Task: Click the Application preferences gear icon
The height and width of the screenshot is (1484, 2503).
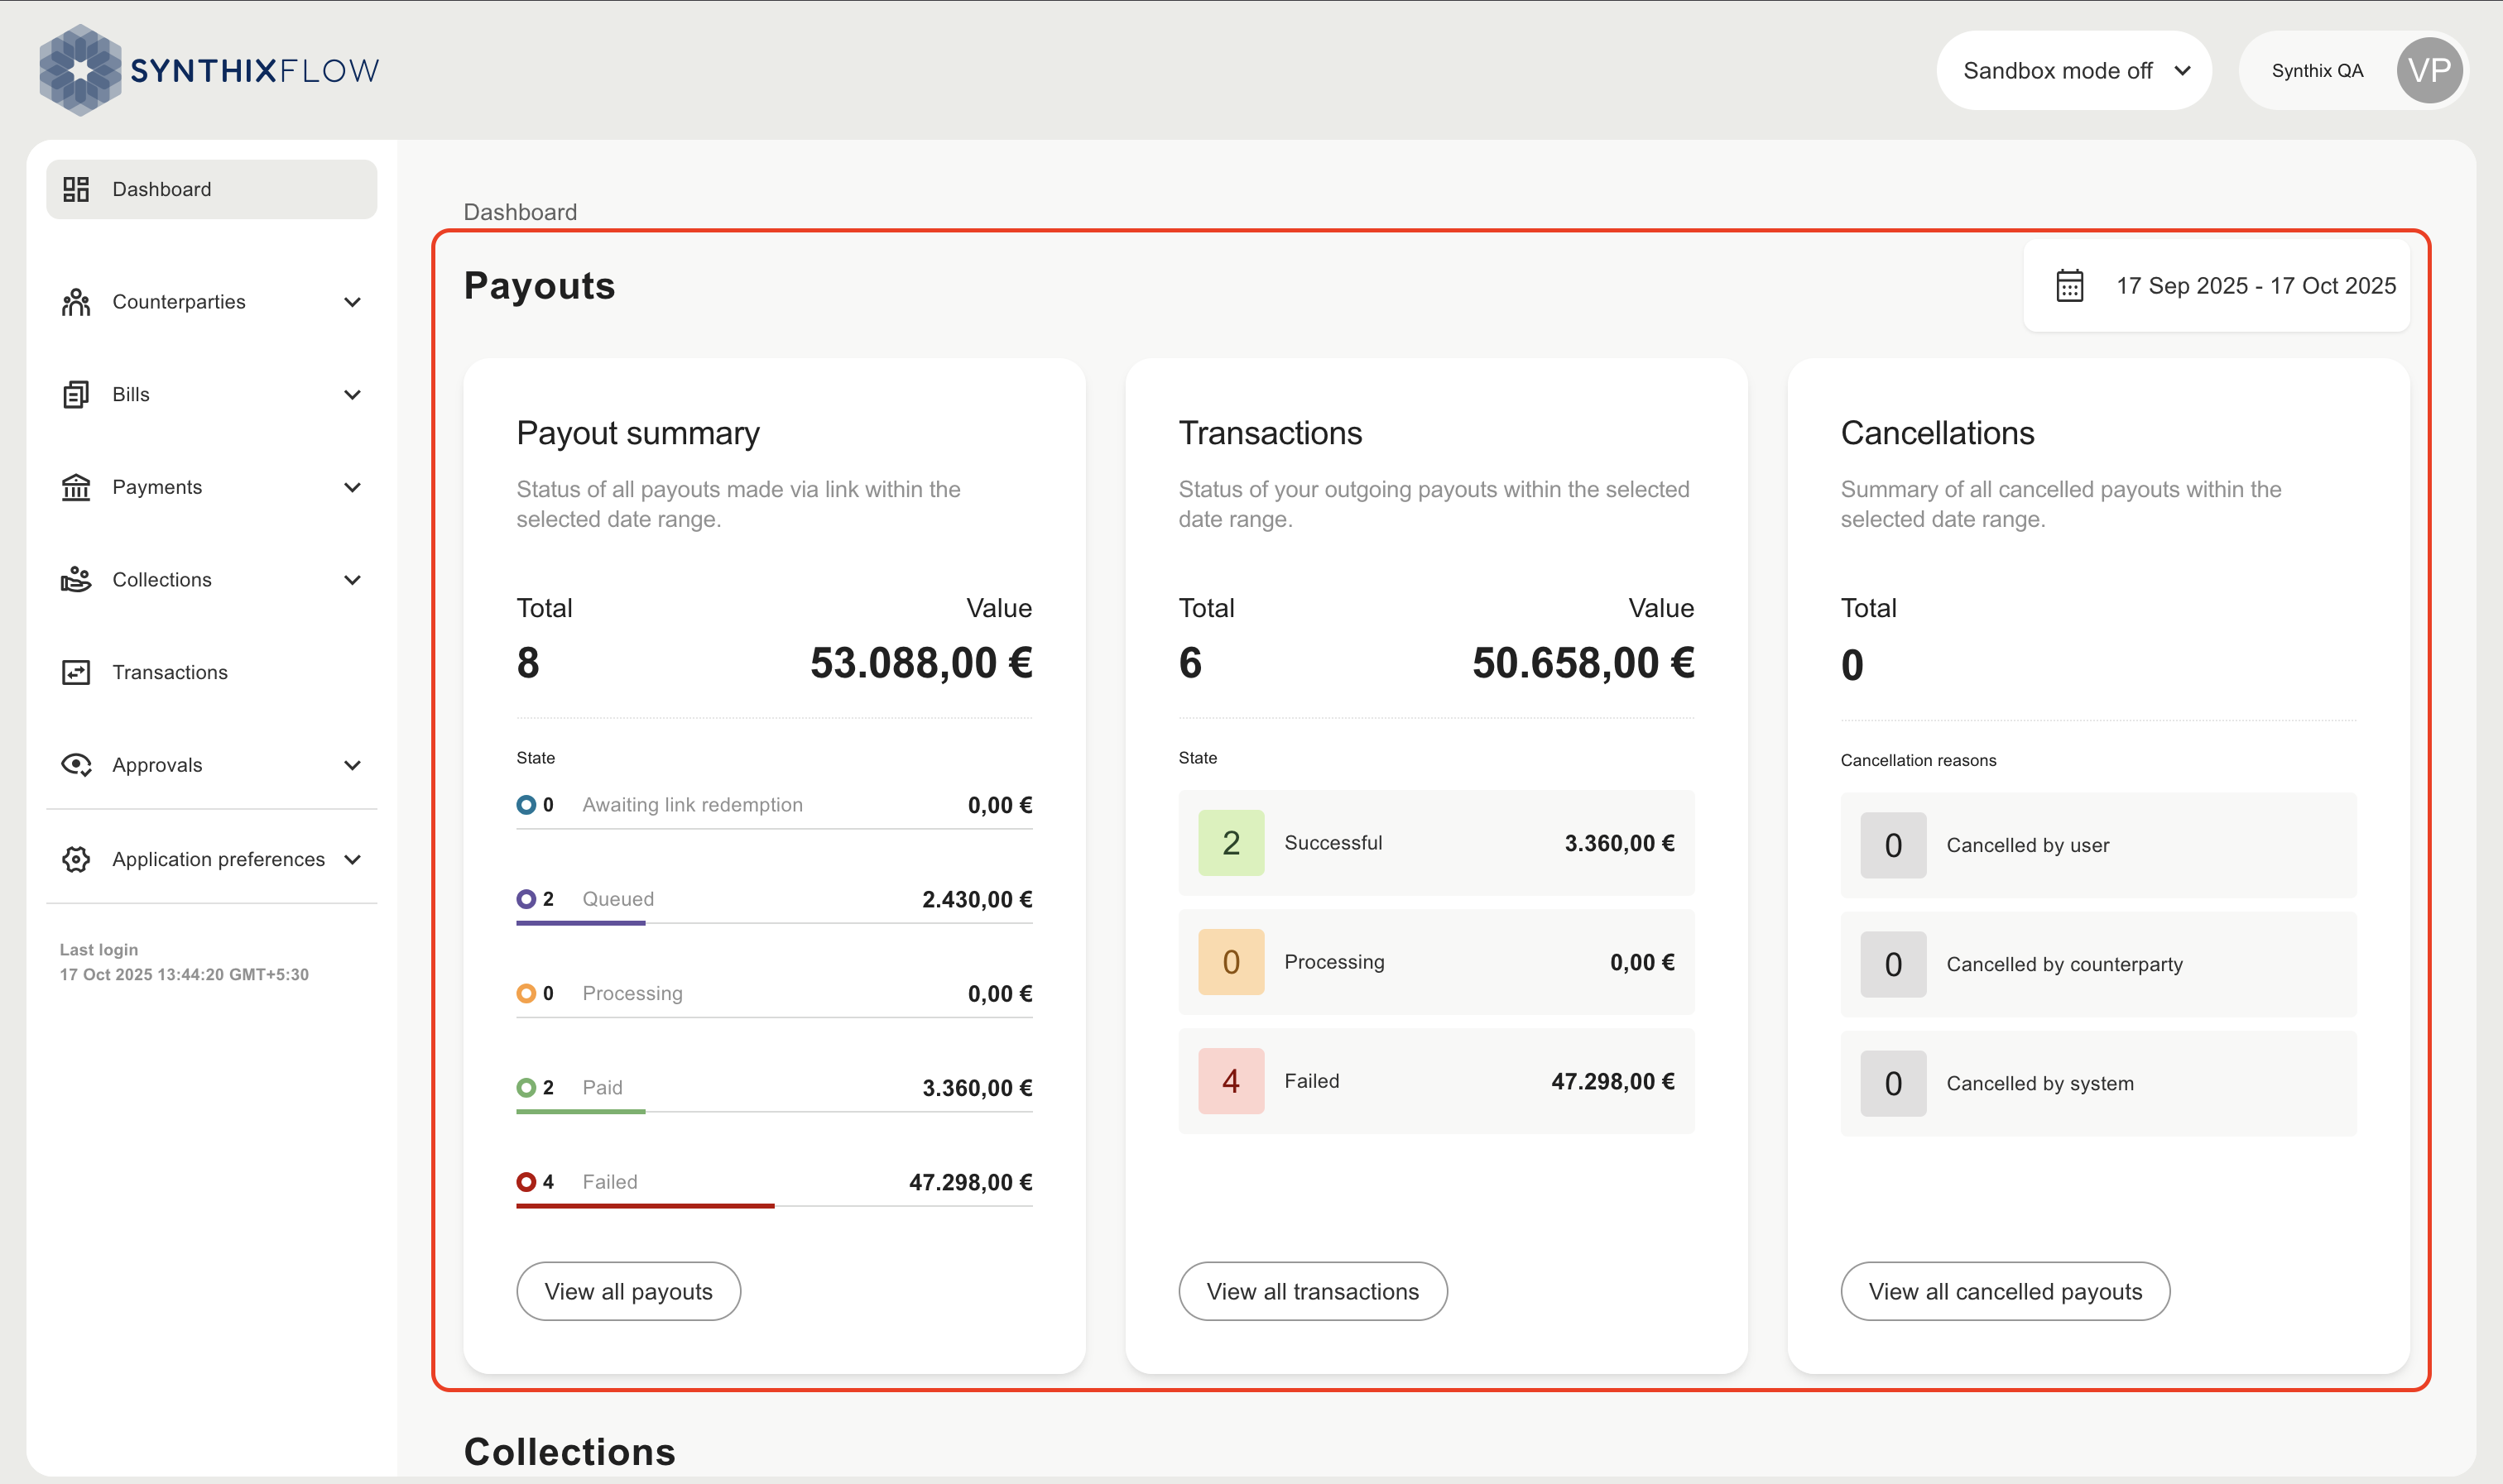Action: tap(76, 859)
